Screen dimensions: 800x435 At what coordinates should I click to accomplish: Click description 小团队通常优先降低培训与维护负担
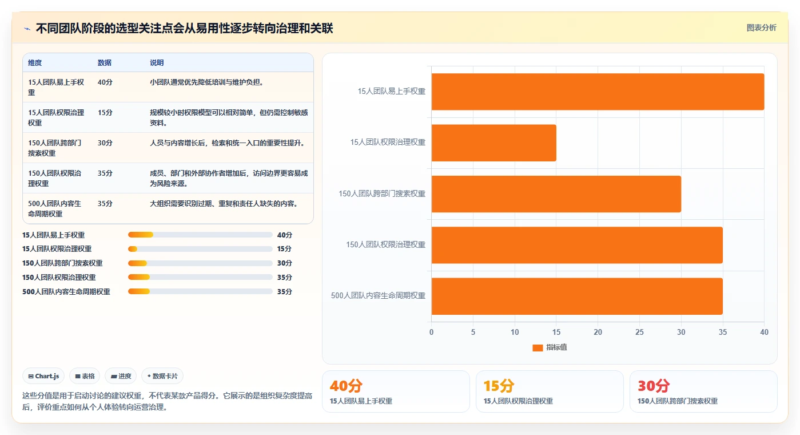pyautogui.click(x=206, y=82)
